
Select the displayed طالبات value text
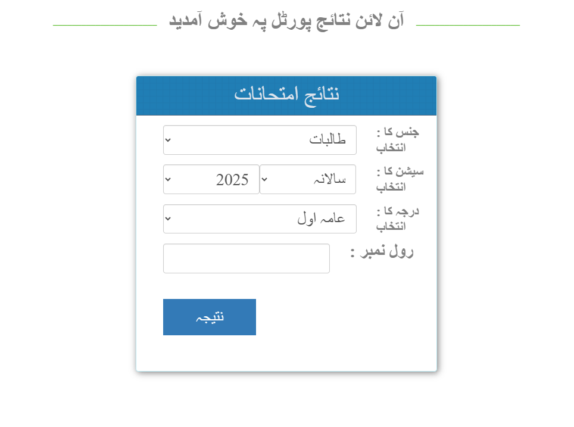327,140
